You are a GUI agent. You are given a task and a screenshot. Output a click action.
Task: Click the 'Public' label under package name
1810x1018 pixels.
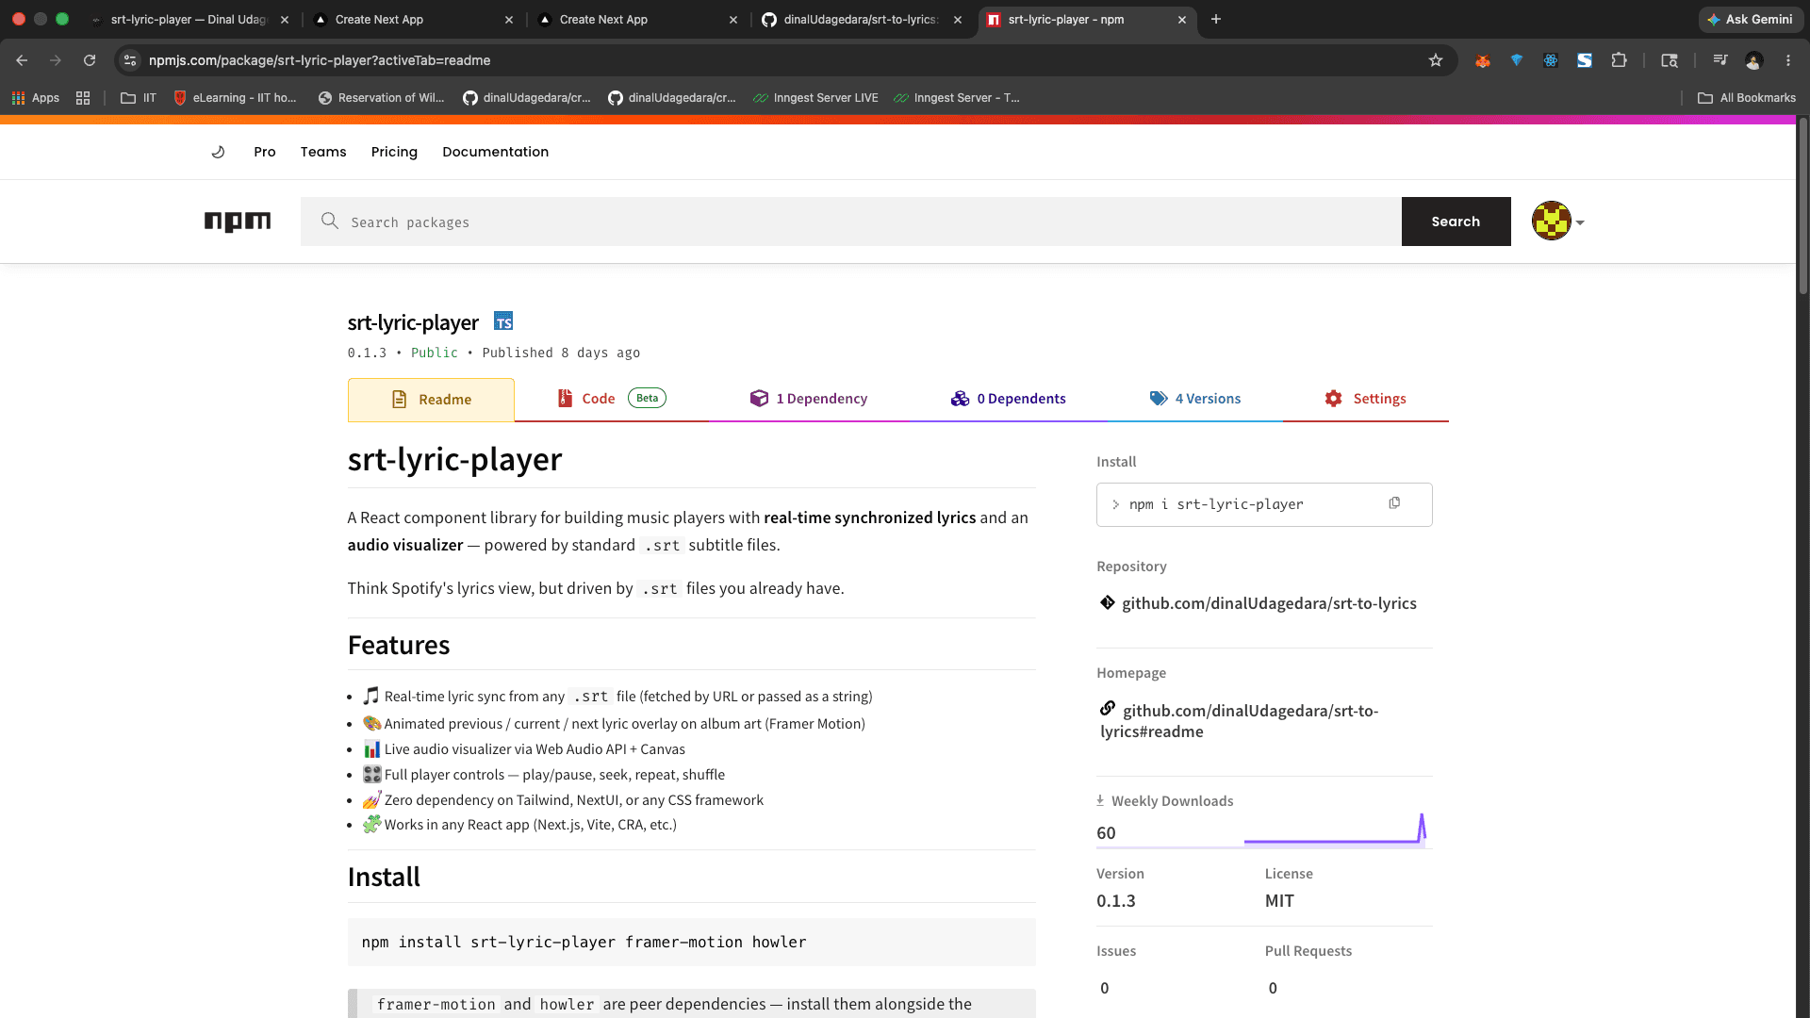tap(435, 353)
